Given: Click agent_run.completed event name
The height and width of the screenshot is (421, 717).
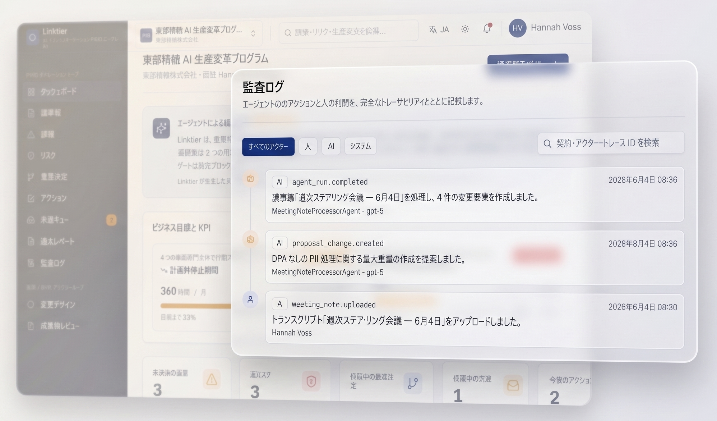Looking at the screenshot, I should pos(330,182).
